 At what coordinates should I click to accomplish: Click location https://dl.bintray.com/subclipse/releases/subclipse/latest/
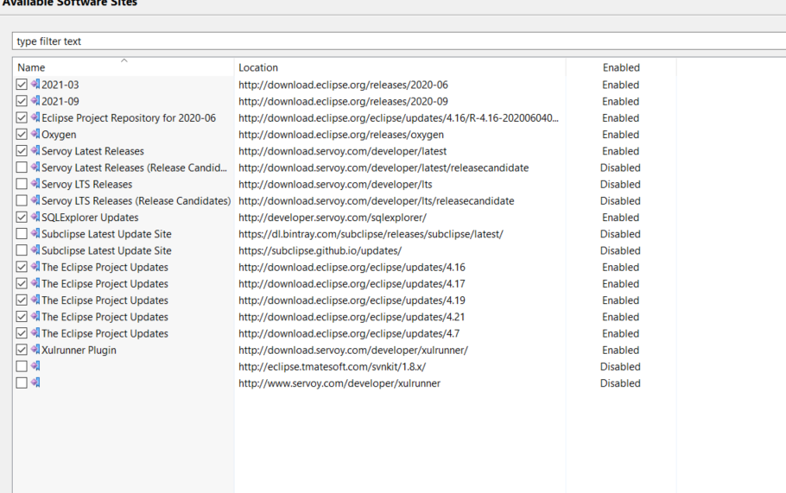371,233
